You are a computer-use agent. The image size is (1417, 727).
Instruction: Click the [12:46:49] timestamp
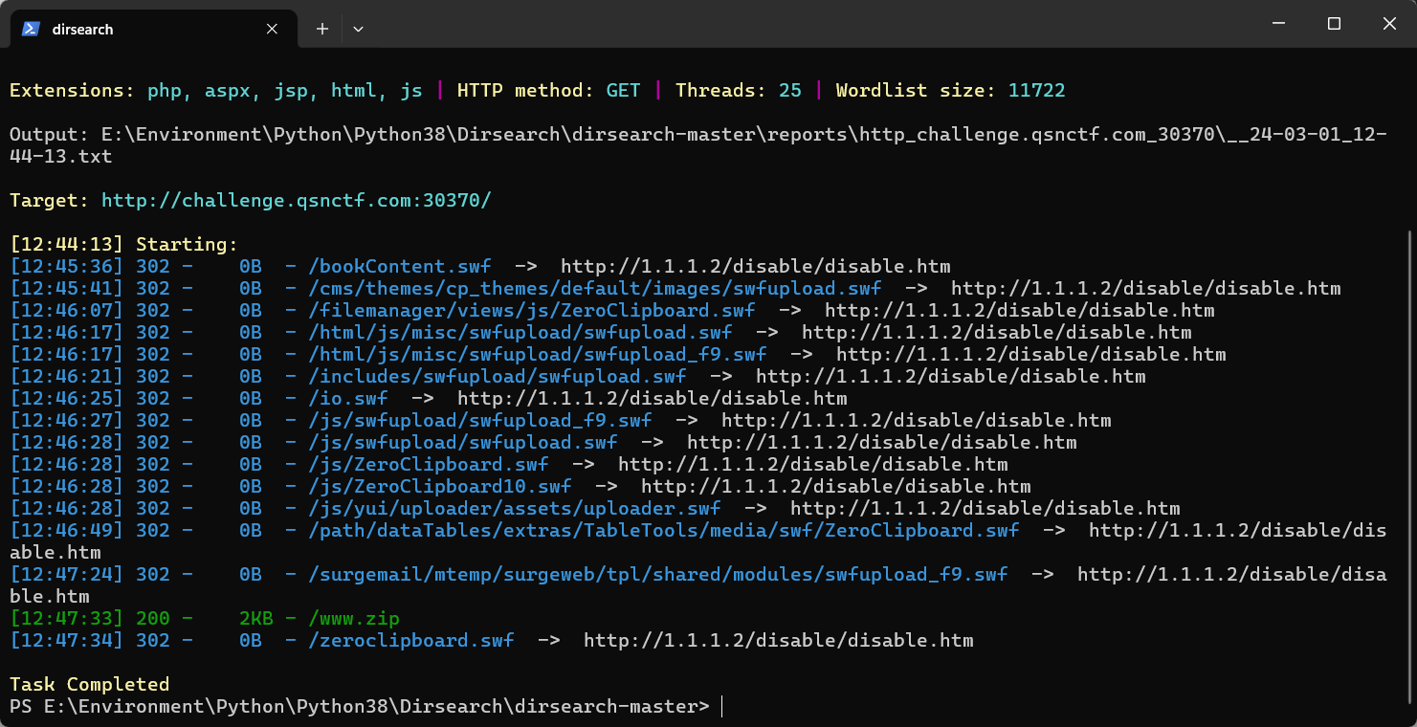[x=67, y=530]
